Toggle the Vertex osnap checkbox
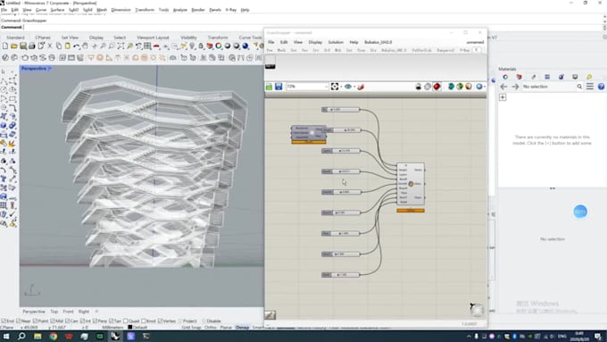 [161, 321]
